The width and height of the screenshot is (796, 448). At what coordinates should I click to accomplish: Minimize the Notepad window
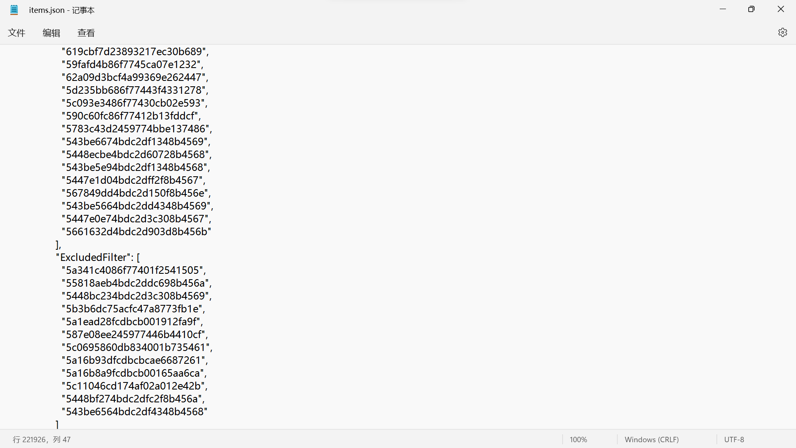pos(723,9)
